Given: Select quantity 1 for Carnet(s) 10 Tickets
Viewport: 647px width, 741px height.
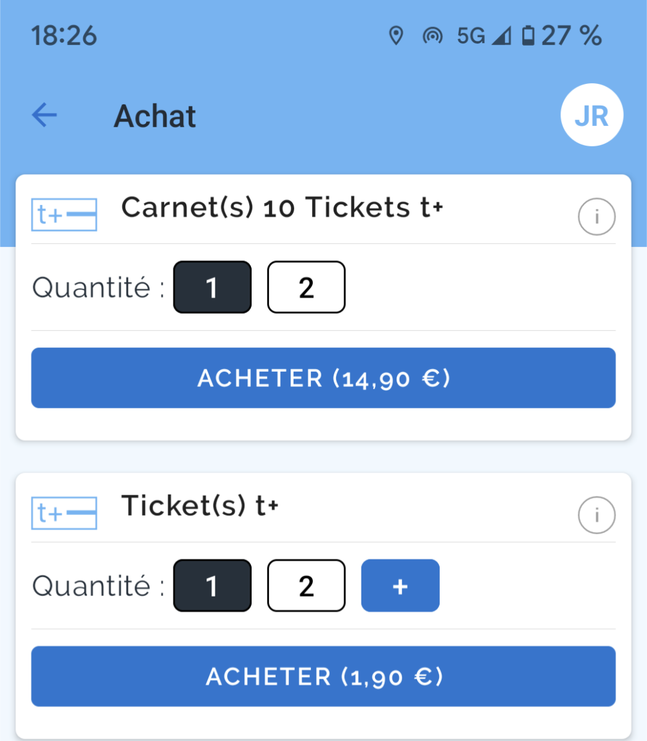Looking at the screenshot, I should pos(212,287).
